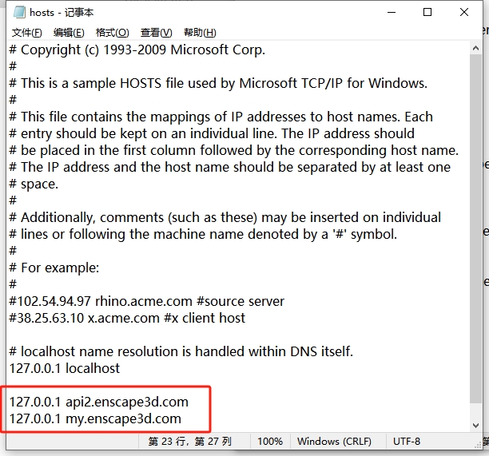Click the line '127.0.0.1 localhost'

[65, 368]
